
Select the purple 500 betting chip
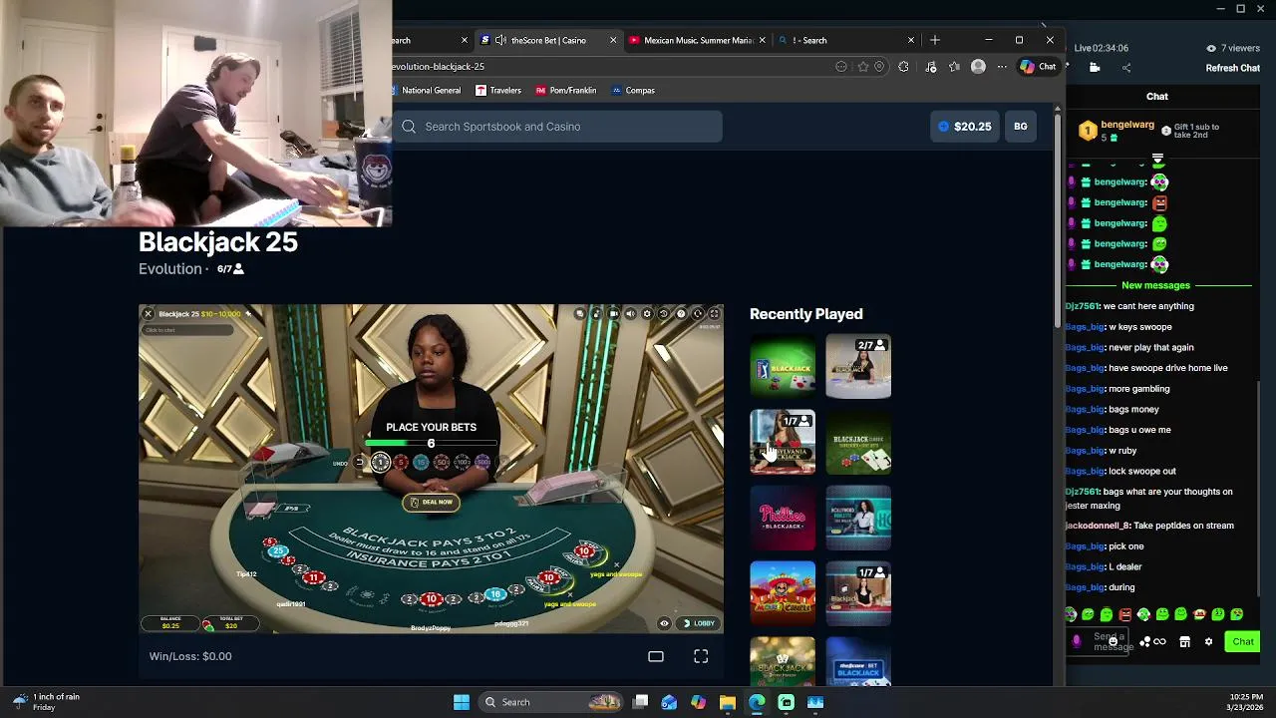482,462
